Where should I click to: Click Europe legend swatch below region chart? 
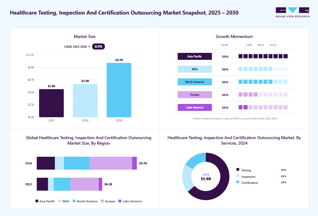102,201
